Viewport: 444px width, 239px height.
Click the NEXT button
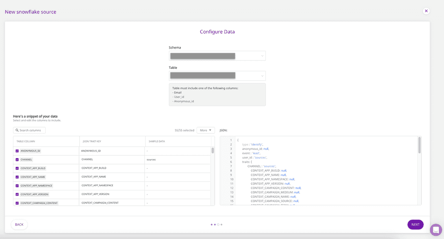tap(415, 225)
